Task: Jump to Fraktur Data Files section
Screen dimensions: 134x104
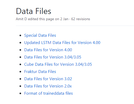Action: point(40,72)
